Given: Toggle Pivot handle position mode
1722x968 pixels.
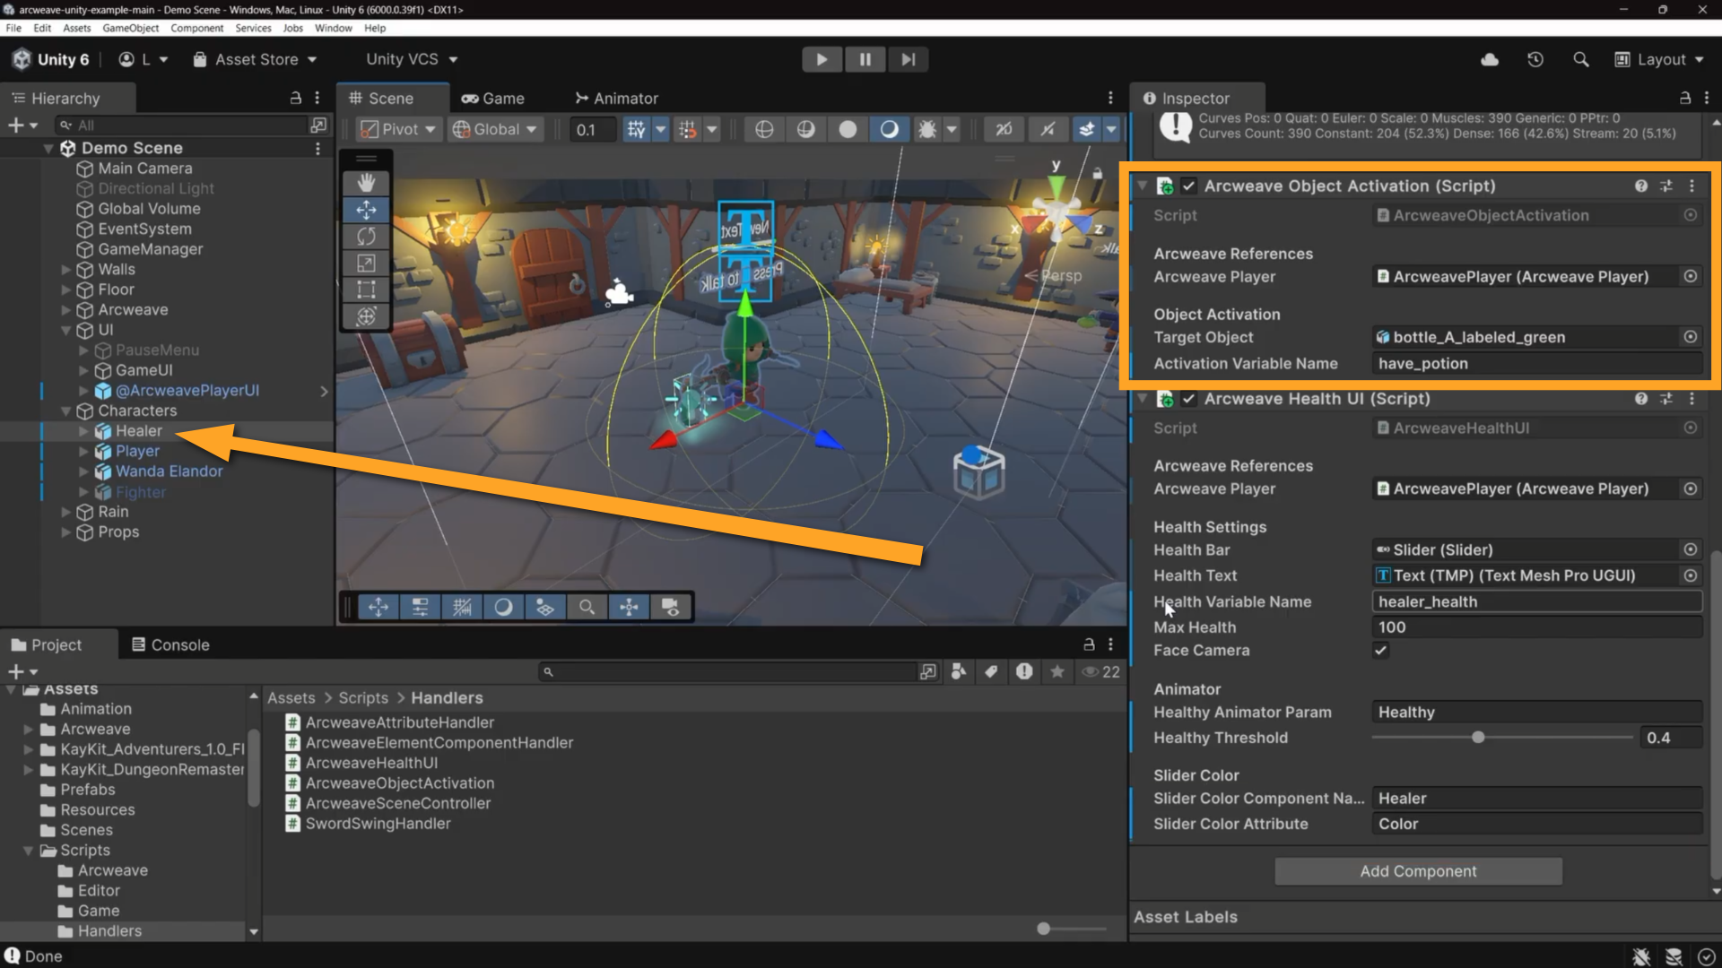Looking at the screenshot, I should [398, 129].
